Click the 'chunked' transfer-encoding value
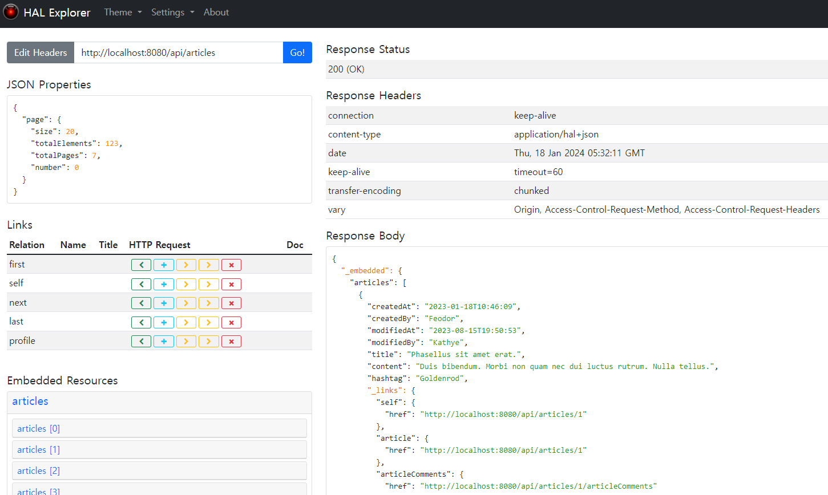 (531, 190)
